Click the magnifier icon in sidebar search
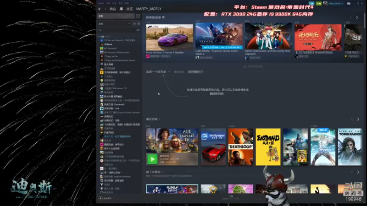Image resolution: width=367 pixels, height=206 pixels. click(x=100, y=30)
